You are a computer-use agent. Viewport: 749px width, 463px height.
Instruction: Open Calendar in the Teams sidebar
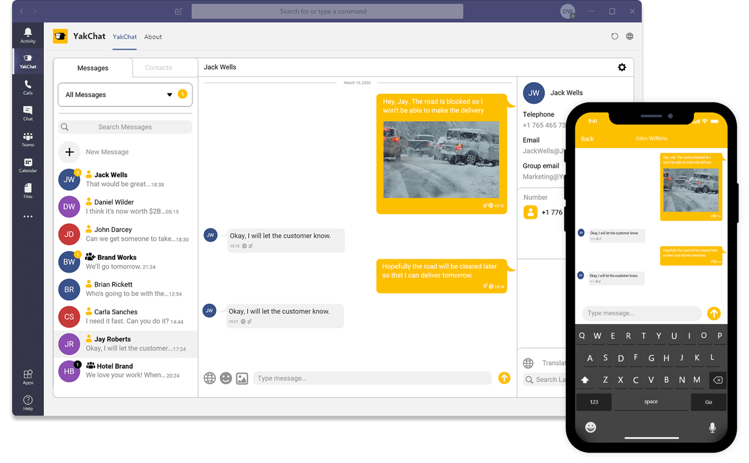coord(28,166)
